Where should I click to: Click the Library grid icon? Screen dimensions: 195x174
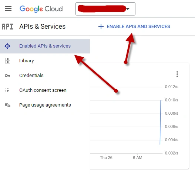7,61
